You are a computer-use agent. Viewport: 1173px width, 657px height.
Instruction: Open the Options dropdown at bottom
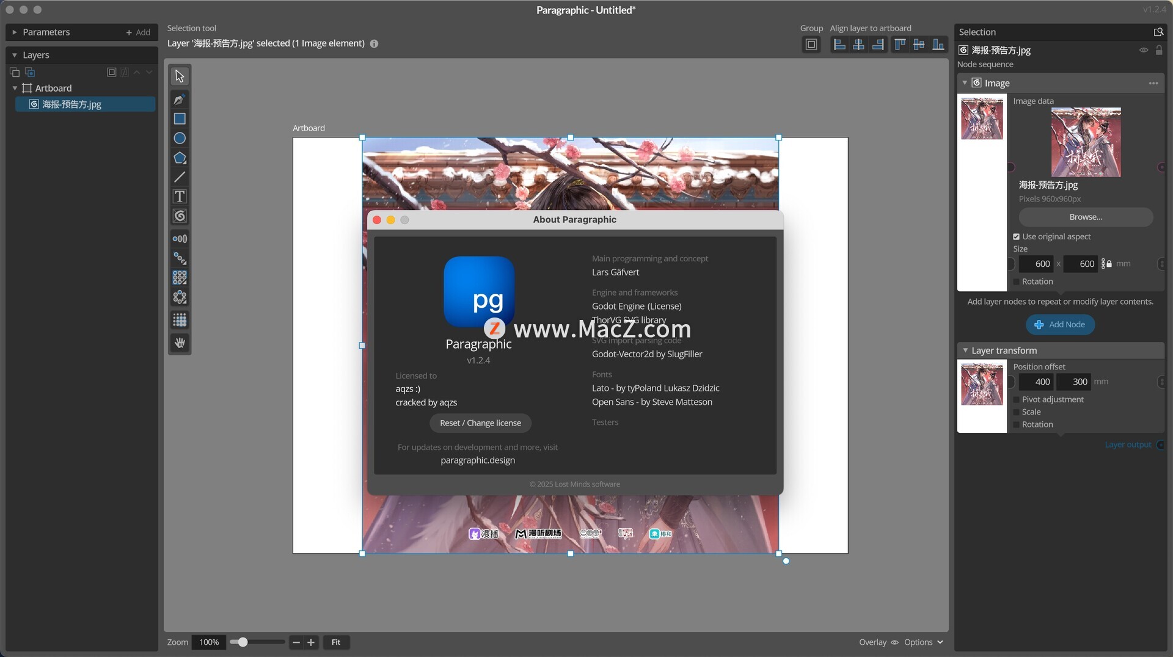pyautogui.click(x=924, y=642)
